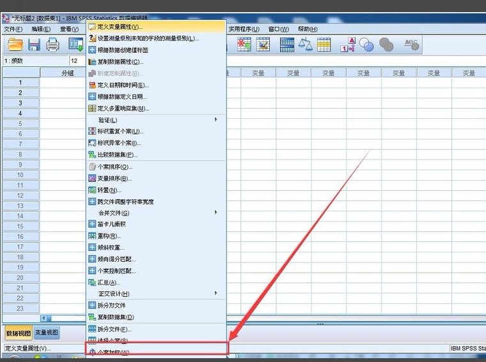
Task: Choose 笛卡儿乘积 menu entry
Action: pos(156,224)
